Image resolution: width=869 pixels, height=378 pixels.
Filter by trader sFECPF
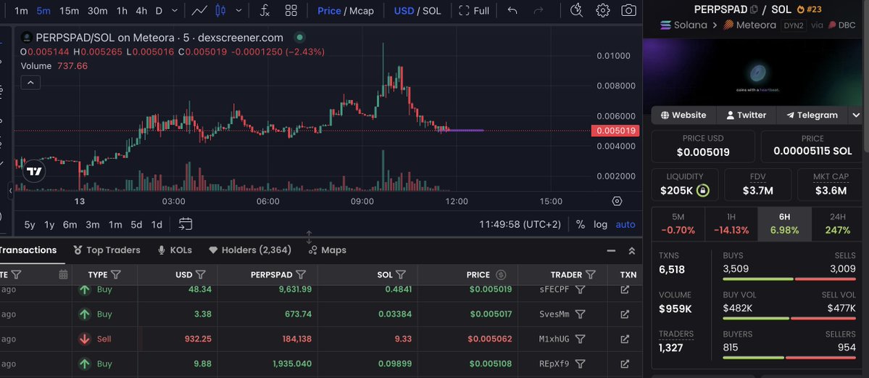581,289
